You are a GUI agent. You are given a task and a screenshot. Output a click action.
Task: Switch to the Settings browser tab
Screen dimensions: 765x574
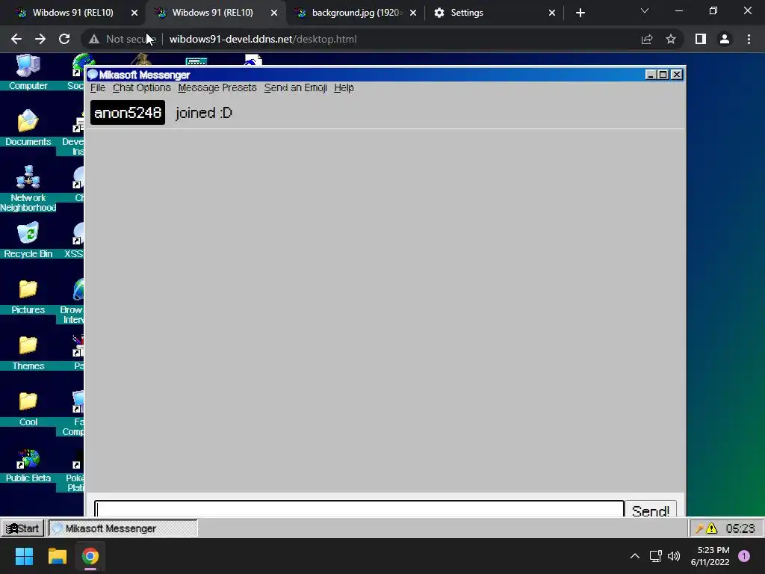tap(495, 13)
